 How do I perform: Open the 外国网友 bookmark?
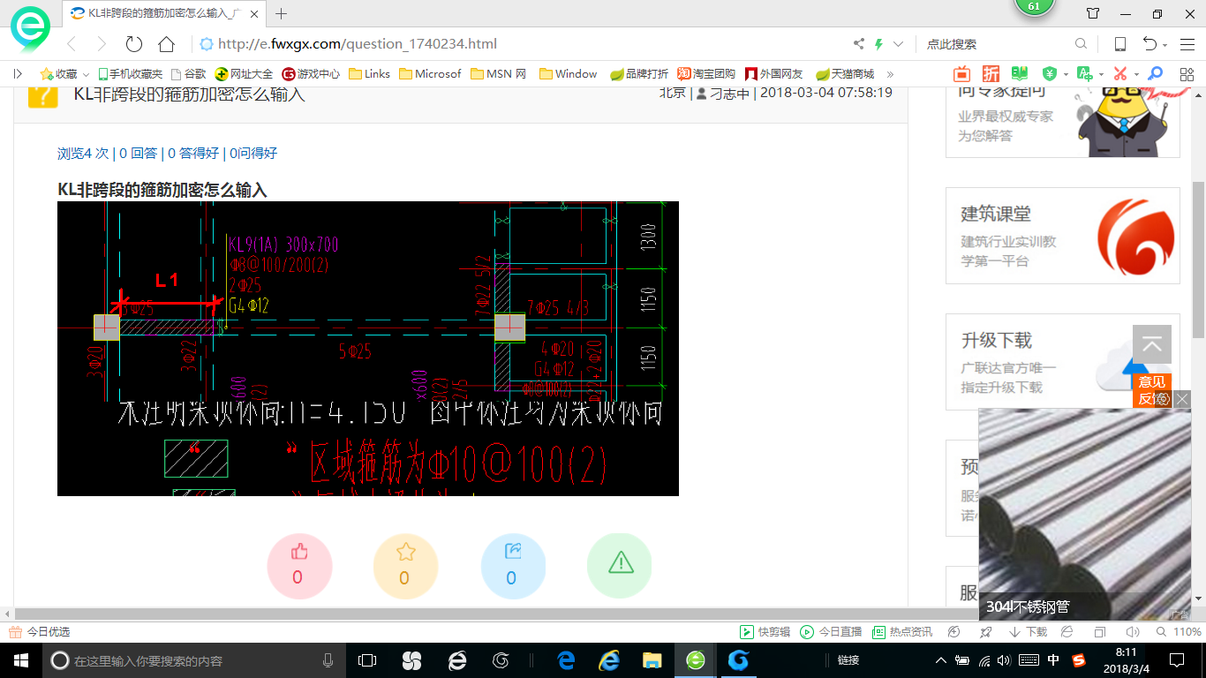[x=774, y=74]
